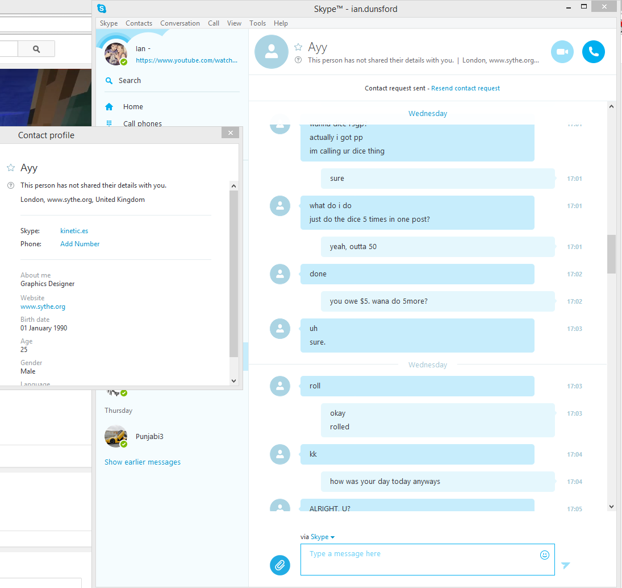Viewport: 622px width, 588px height.
Task: Click the avatar beside 'roll' message
Action: point(280,386)
